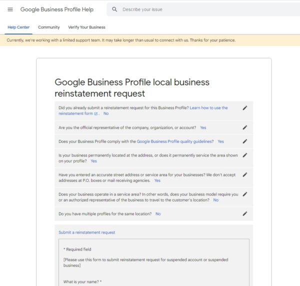This screenshot has height=286, width=300.
Task: Click the 'No' answer for multiple profiles
Action: coord(158,214)
